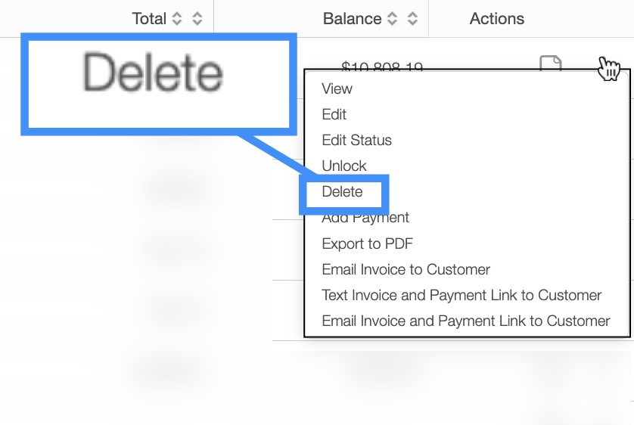Viewport: 634px width, 425px height.
Task: Click the first sort arrows next to Total
Action: pyautogui.click(x=177, y=19)
